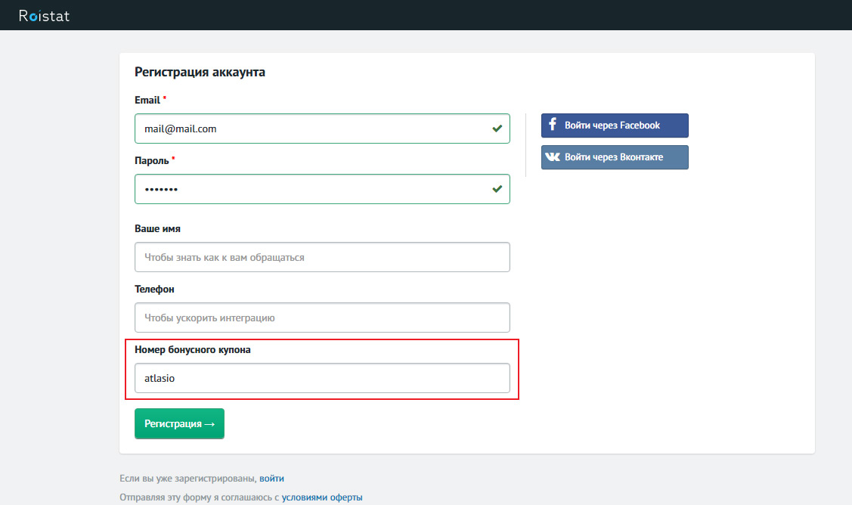Click the "Регистрация аккаунта" heading
The height and width of the screenshot is (505, 852).
click(200, 73)
